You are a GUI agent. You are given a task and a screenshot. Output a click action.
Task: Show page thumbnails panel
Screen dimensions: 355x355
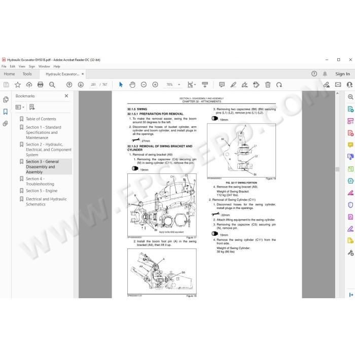coord(6,99)
